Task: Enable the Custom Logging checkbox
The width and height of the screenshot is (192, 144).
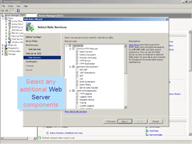Action: click(x=77, y=106)
